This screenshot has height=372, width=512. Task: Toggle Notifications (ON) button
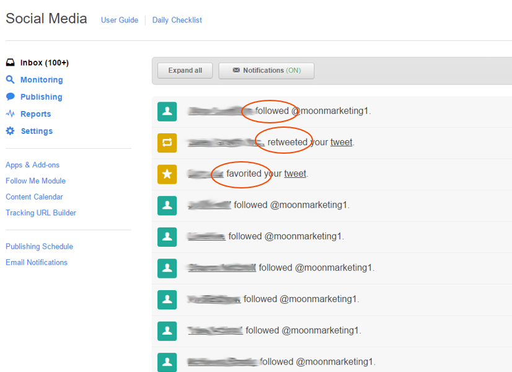[x=267, y=71]
